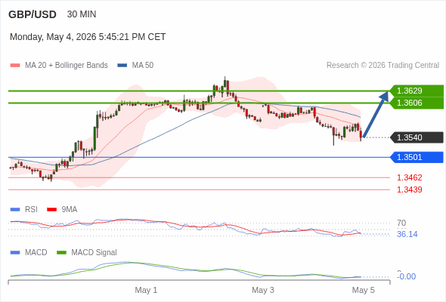446x302 pixels.
Task: Click the RSI legend swatch
Action: click(15, 210)
